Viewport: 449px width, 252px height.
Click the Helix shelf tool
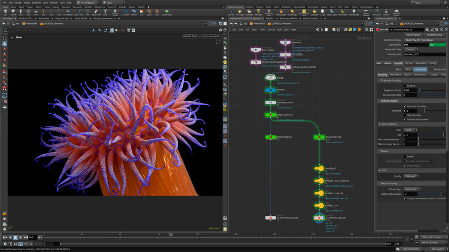click(x=157, y=12)
